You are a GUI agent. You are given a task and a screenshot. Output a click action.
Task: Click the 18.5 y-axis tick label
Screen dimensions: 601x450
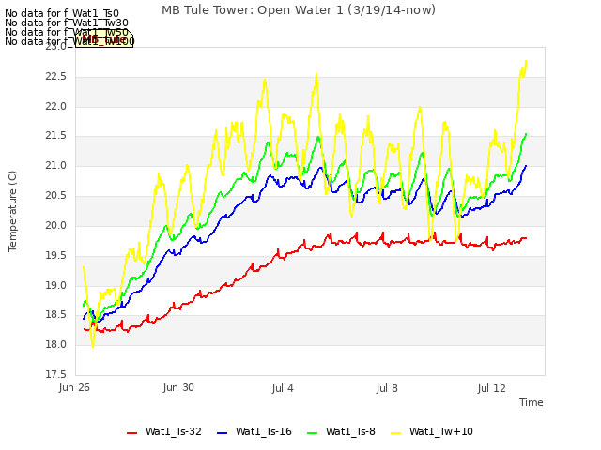click(55, 315)
